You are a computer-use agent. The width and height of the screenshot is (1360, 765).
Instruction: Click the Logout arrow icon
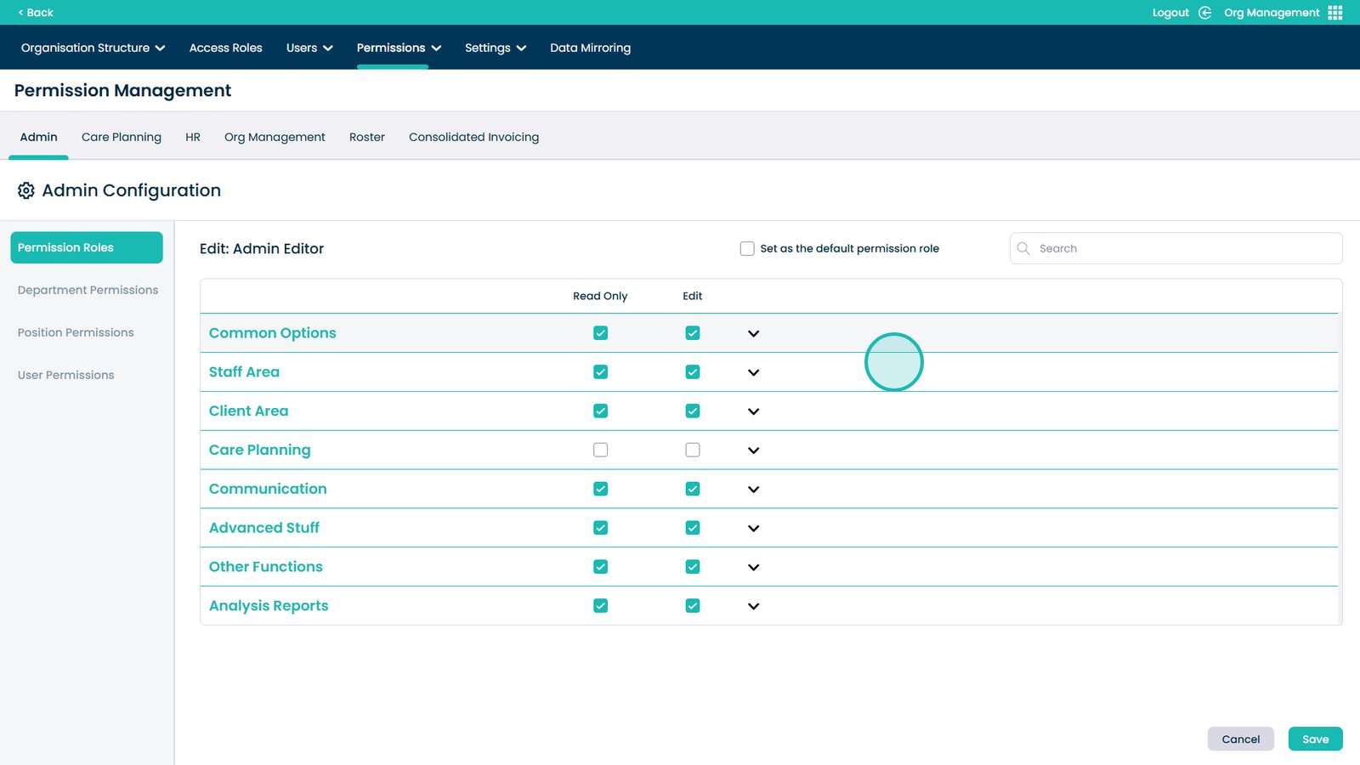pyautogui.click(x=1204, y=13)
